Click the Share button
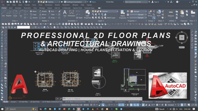Image resolution: width=198 pixels, height=111 pixels. [93, 2]
